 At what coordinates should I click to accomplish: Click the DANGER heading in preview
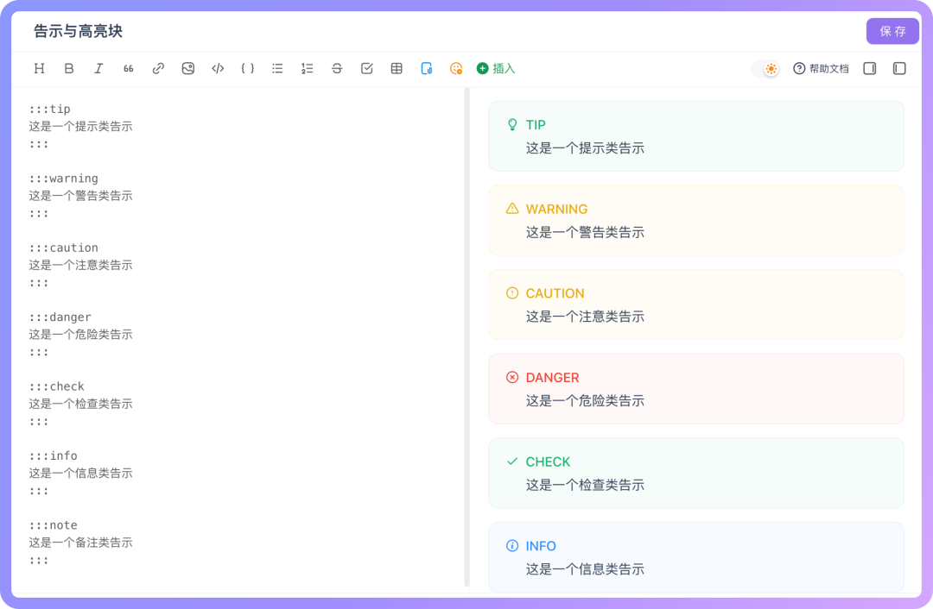552,378
